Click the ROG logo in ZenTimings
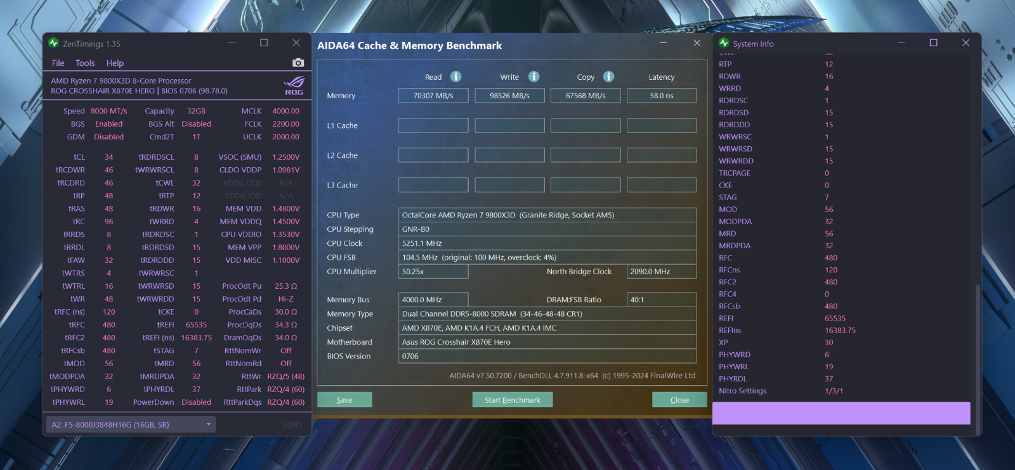This screenshot has height=470, width=1015. (294, 86)
